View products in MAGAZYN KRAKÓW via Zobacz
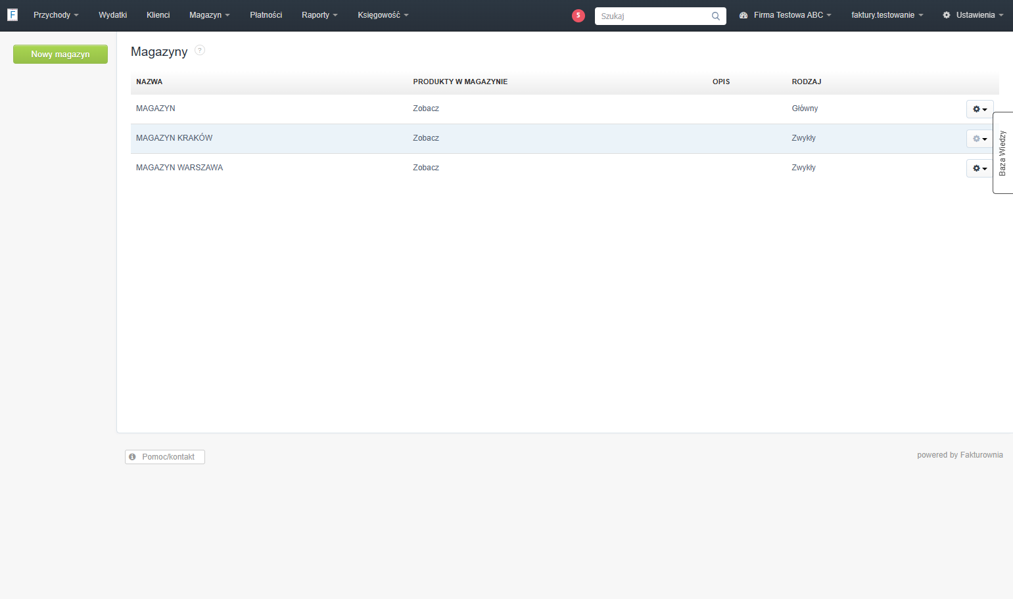This screenshot has height=599, width=1013. pos(426,138)
